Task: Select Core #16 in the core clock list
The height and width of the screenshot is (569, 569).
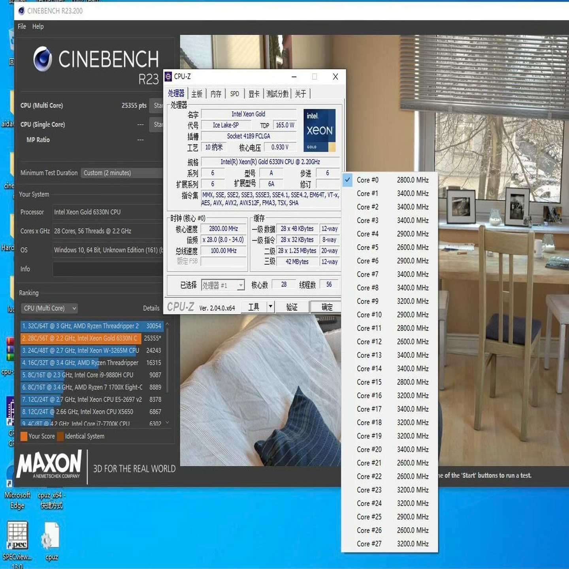Action: pyautogui.click(x=390, y=396)
